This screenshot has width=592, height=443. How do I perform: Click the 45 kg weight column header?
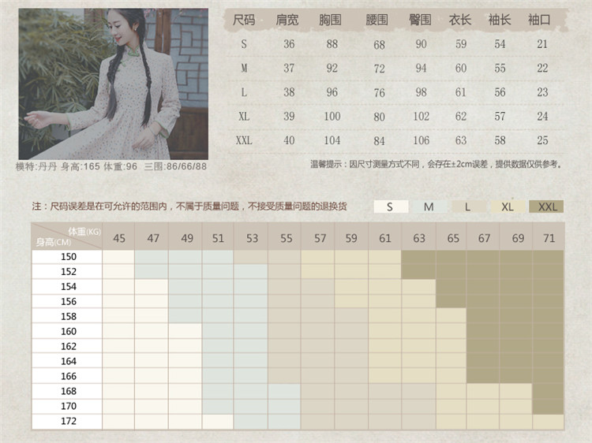119,237
